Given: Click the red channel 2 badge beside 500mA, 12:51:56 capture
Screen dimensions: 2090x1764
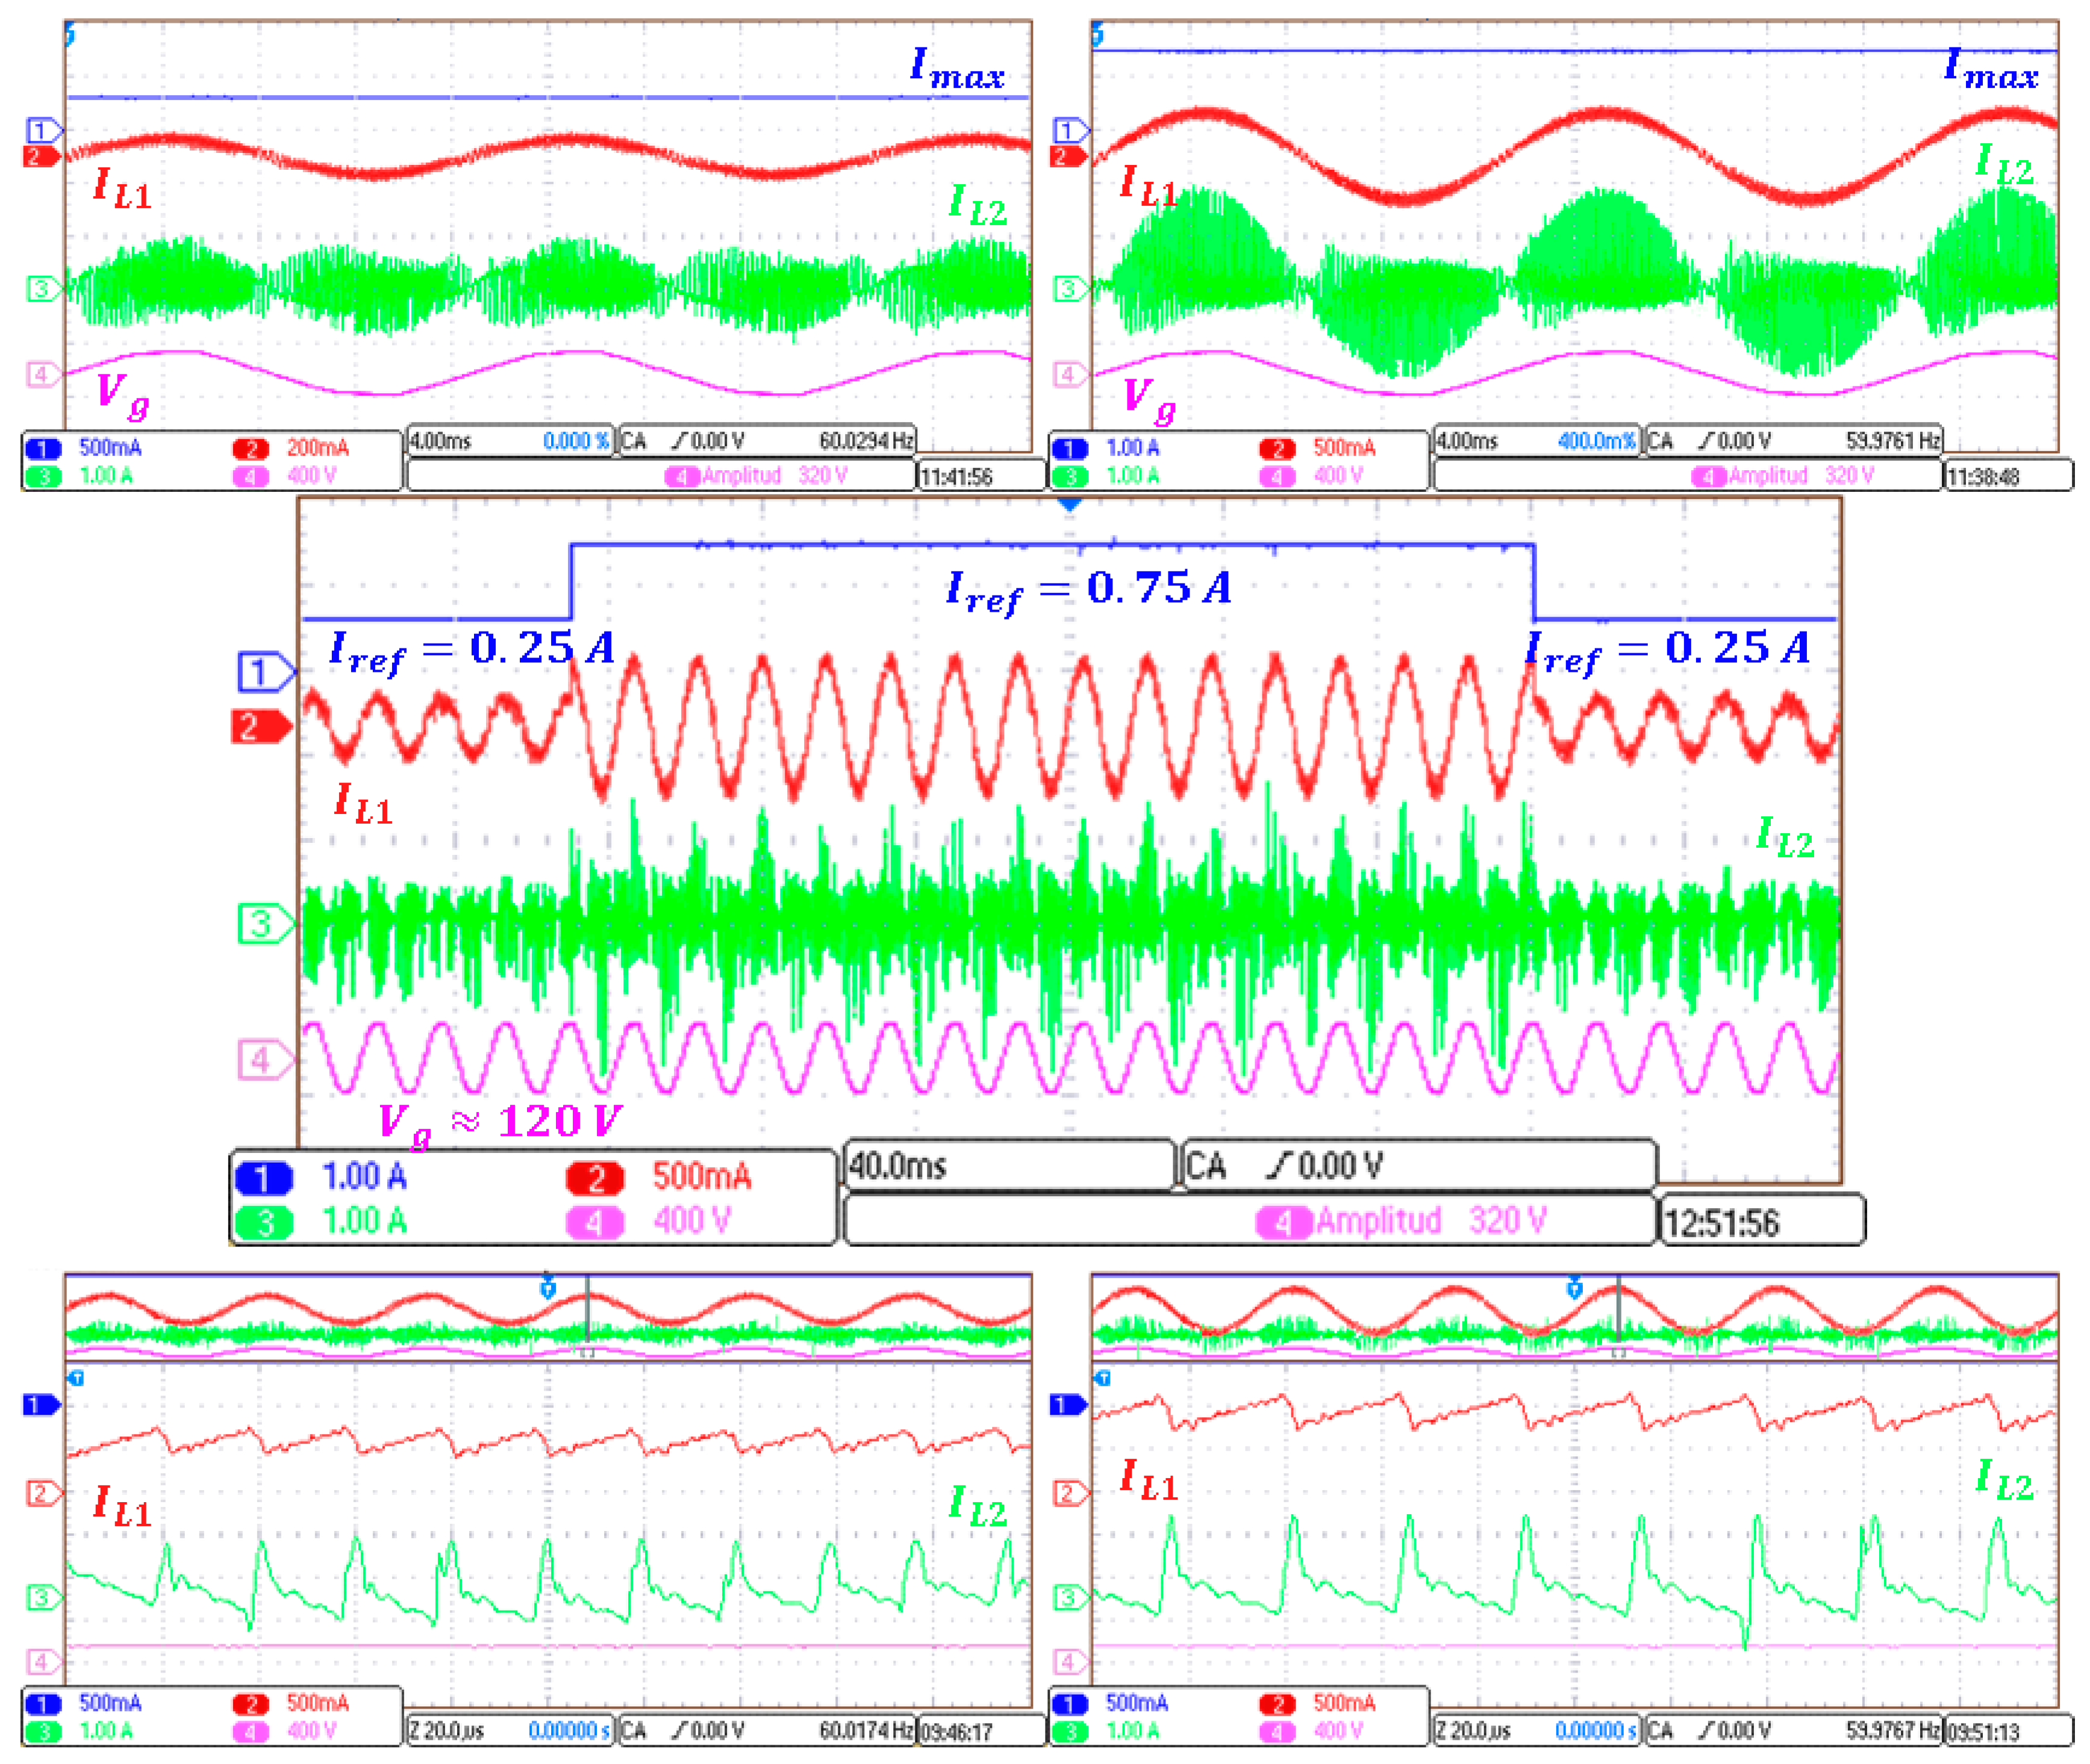Looking at the screenshot, I should [x=595, y=1178].
